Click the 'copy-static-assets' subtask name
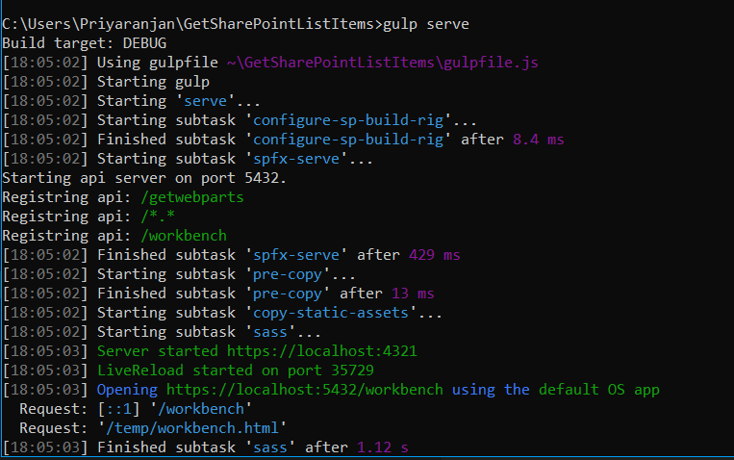This screenshot has width=734, height=460. (331, 313)
